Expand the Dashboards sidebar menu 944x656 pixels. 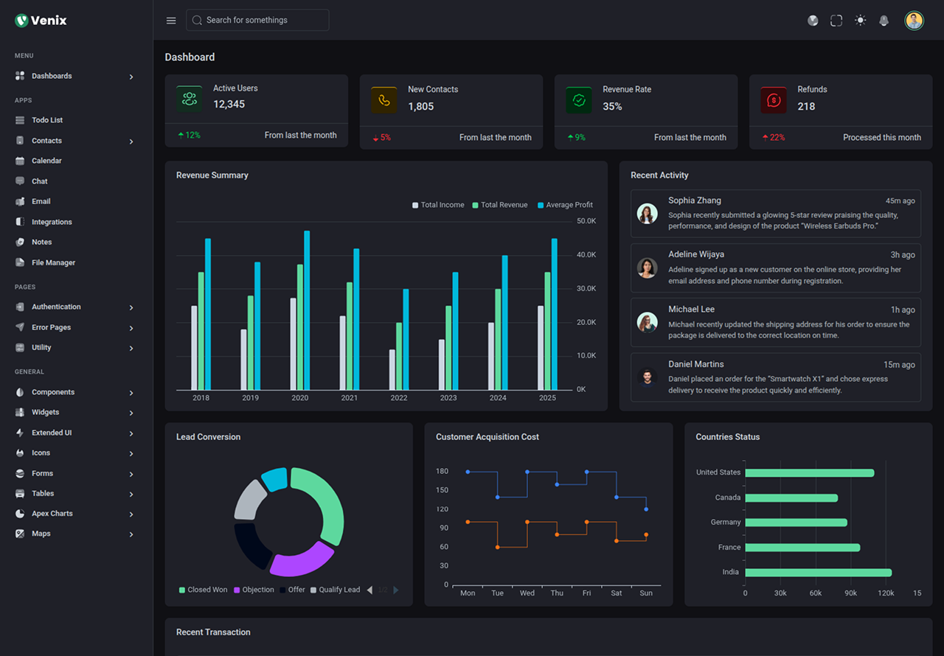tap(74, 76)
